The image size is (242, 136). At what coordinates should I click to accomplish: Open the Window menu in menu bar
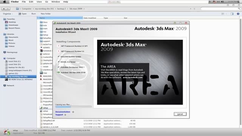coord(56,2)
